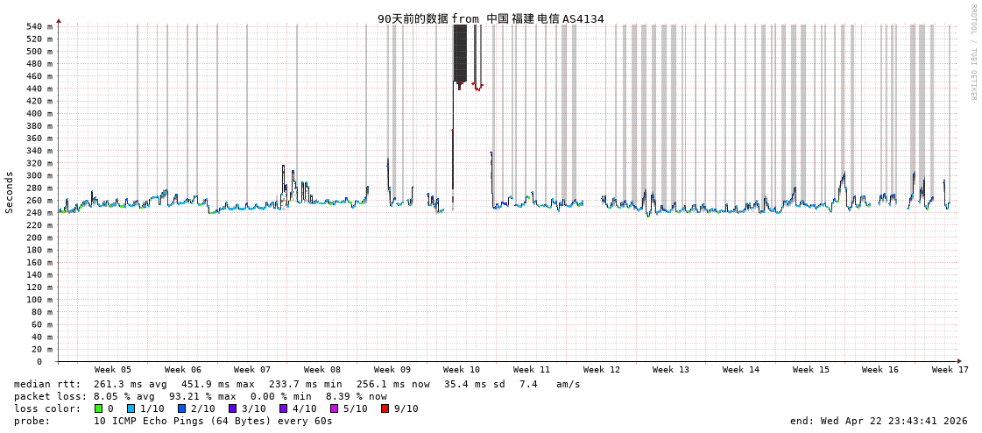Click the red 9/10 loss swatch

pos(385,408)
